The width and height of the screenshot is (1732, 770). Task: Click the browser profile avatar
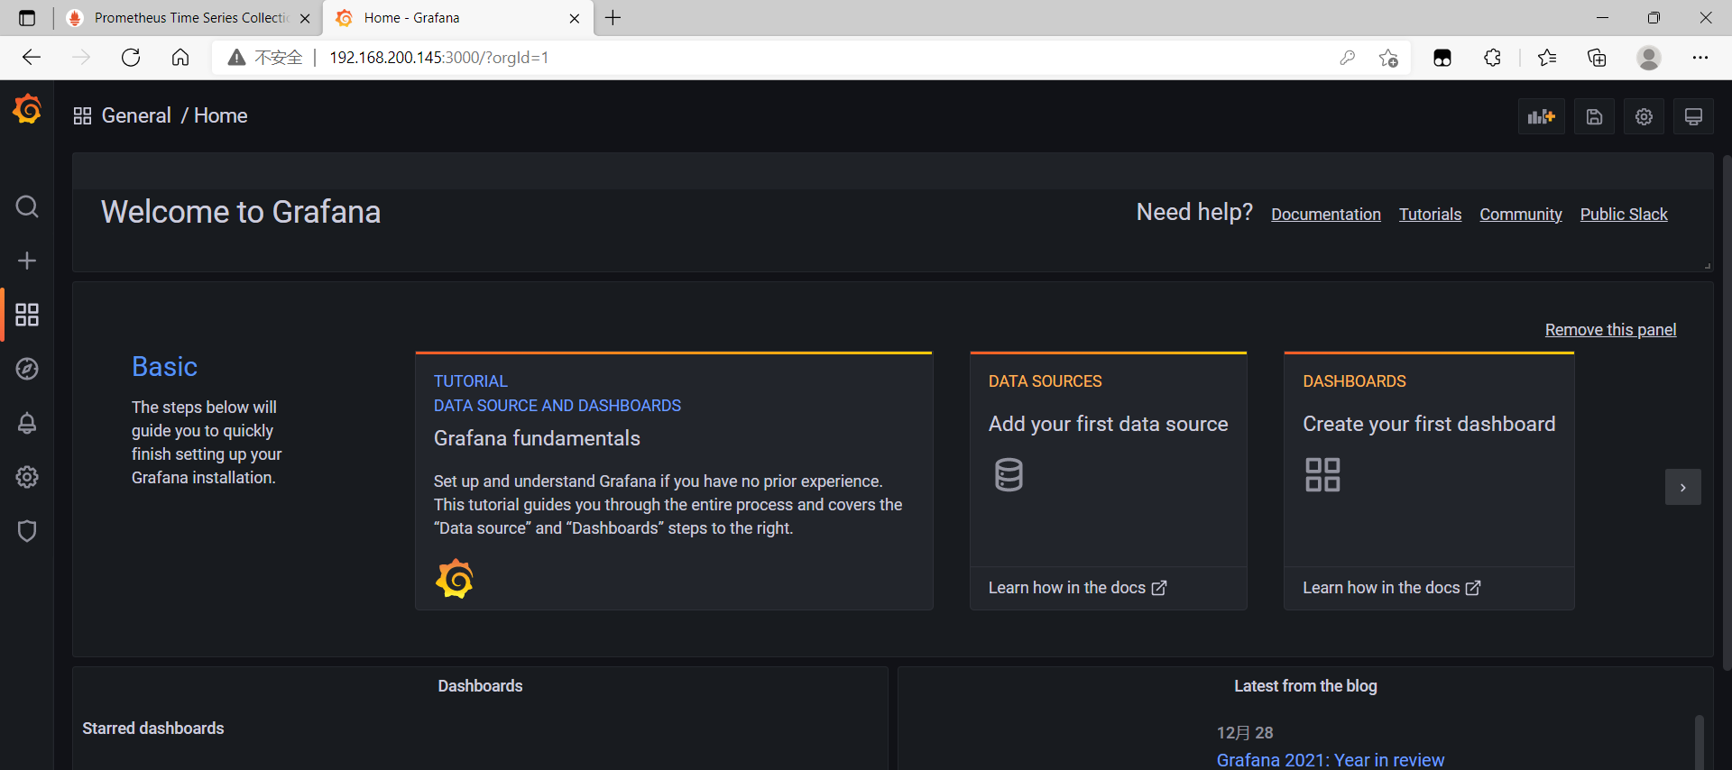1649,58
